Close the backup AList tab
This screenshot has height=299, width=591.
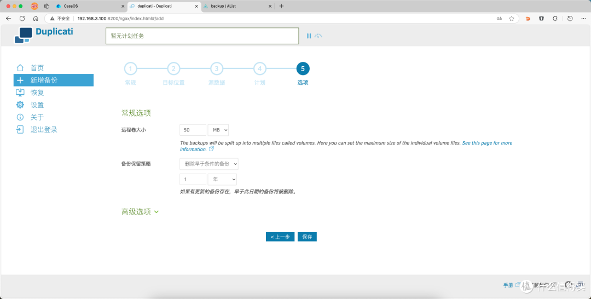[270, 7]
